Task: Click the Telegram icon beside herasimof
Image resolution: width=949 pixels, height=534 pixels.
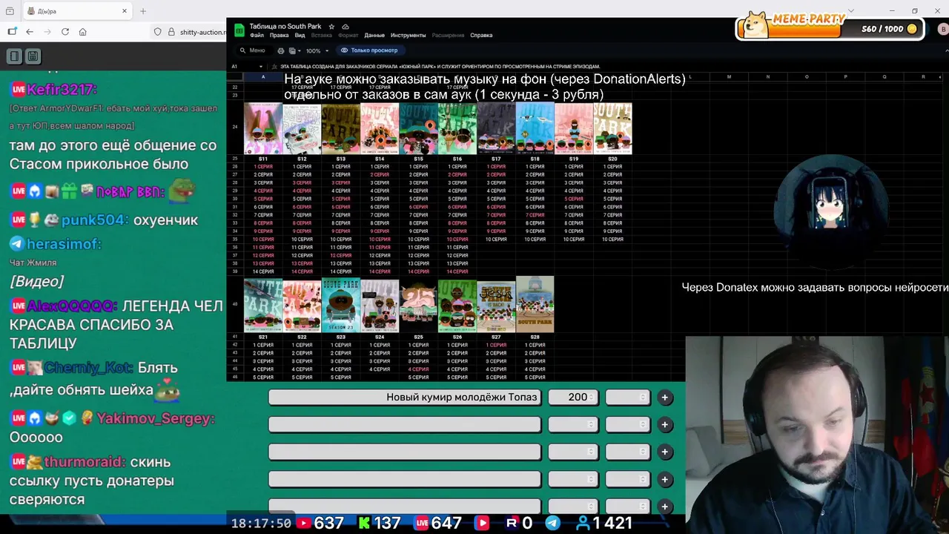Action: [16, 244]
